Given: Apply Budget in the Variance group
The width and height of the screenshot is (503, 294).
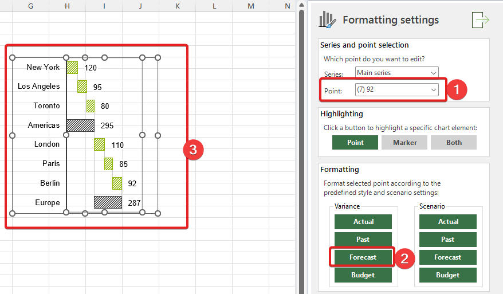Looking at the screenshot, I should pos(363,275).
